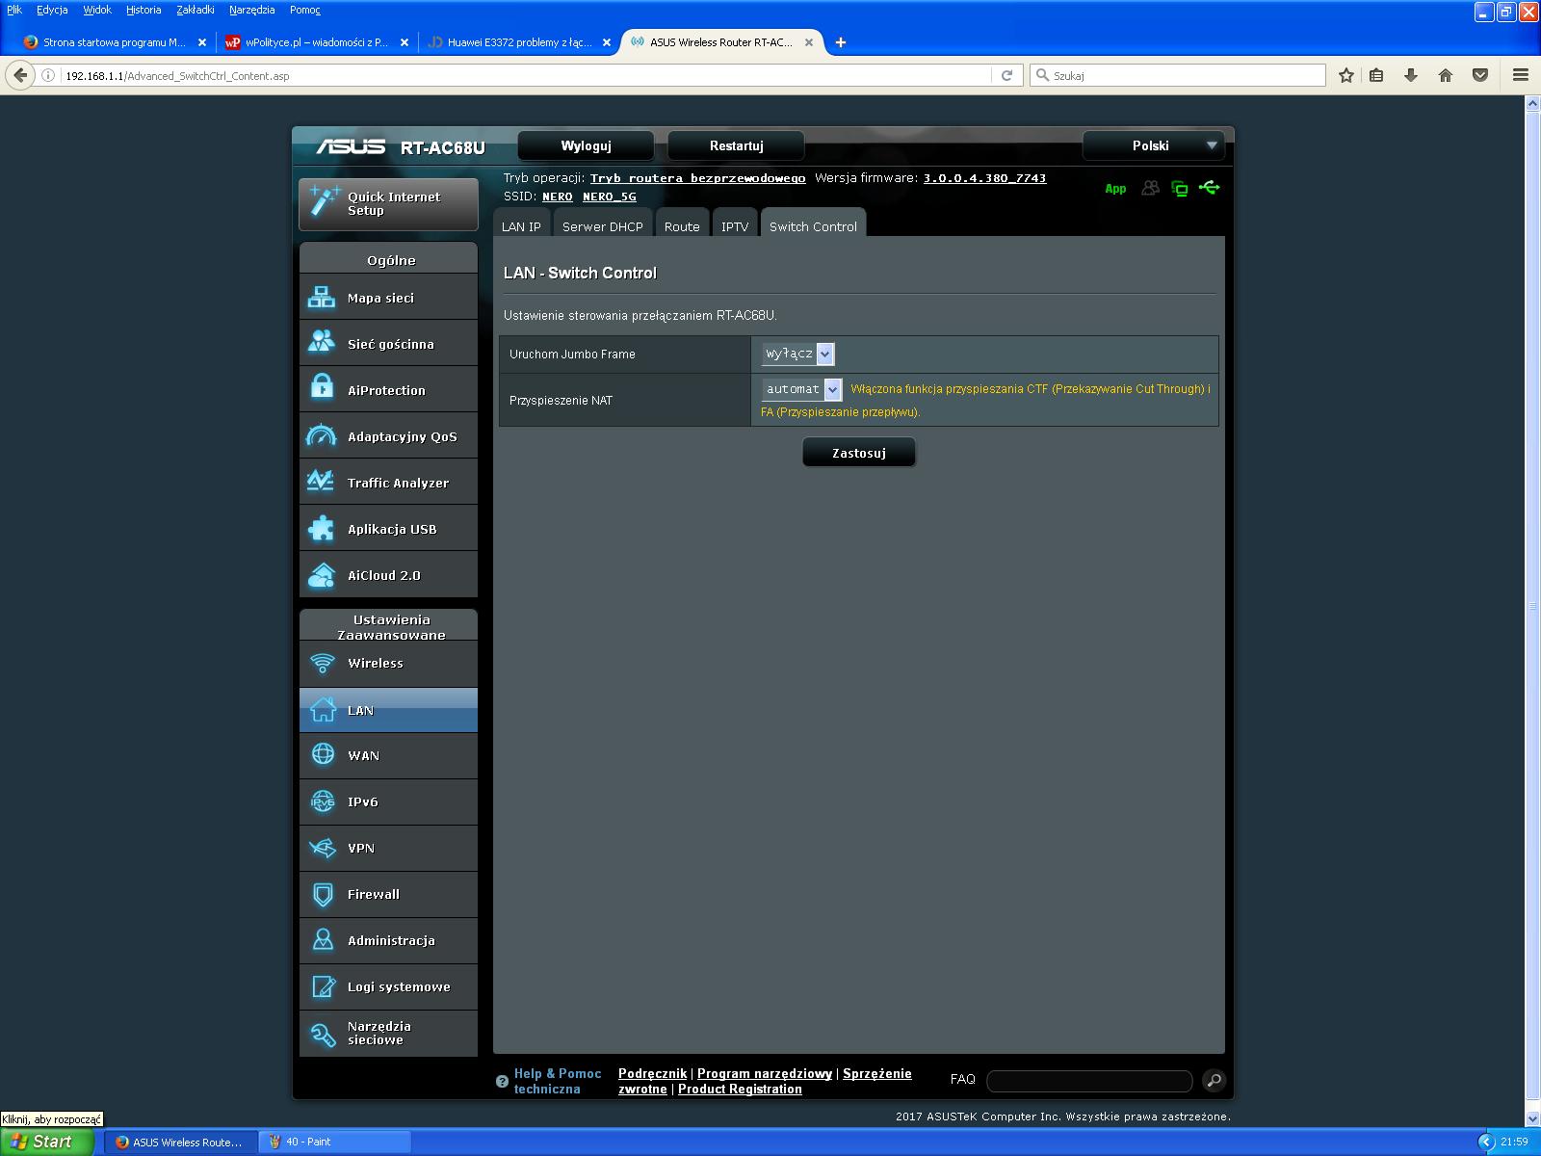Click the Aplikacja USB puzzle icon
This screenshot has height=1156, width=1541.
[x=322, y=529]
